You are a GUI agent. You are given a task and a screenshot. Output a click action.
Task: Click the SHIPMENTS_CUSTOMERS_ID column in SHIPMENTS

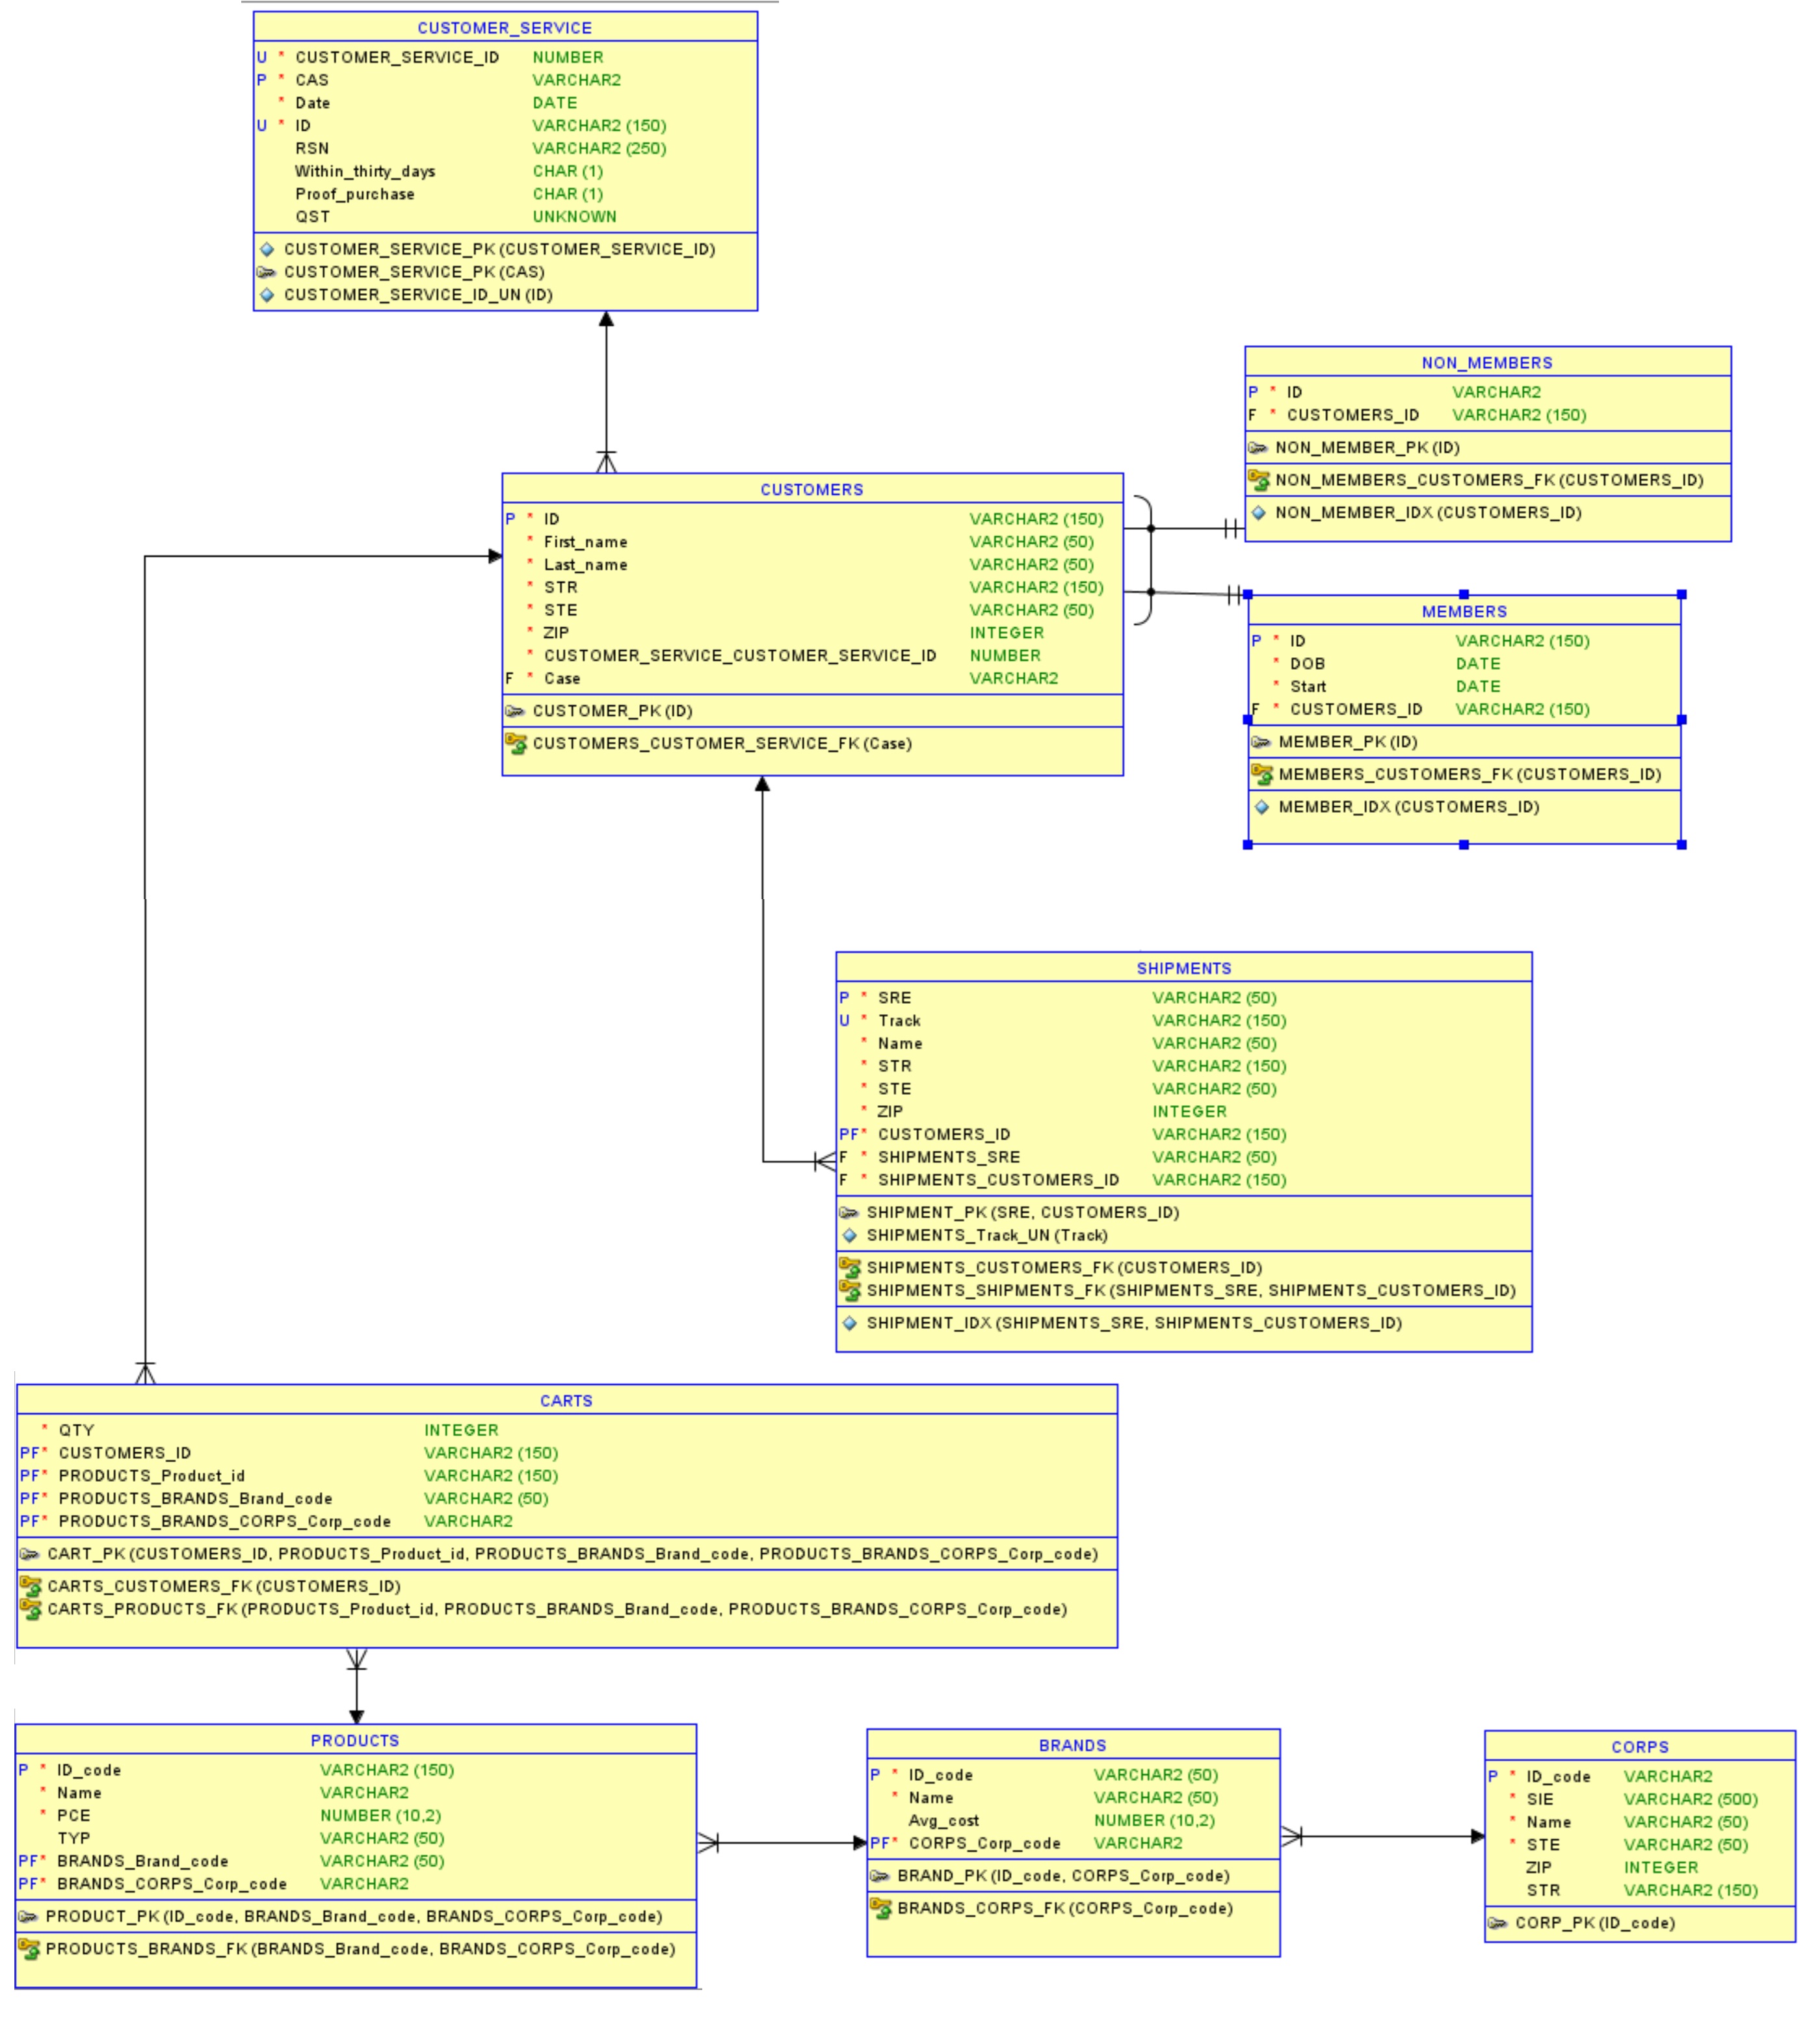point(1184,1181)
